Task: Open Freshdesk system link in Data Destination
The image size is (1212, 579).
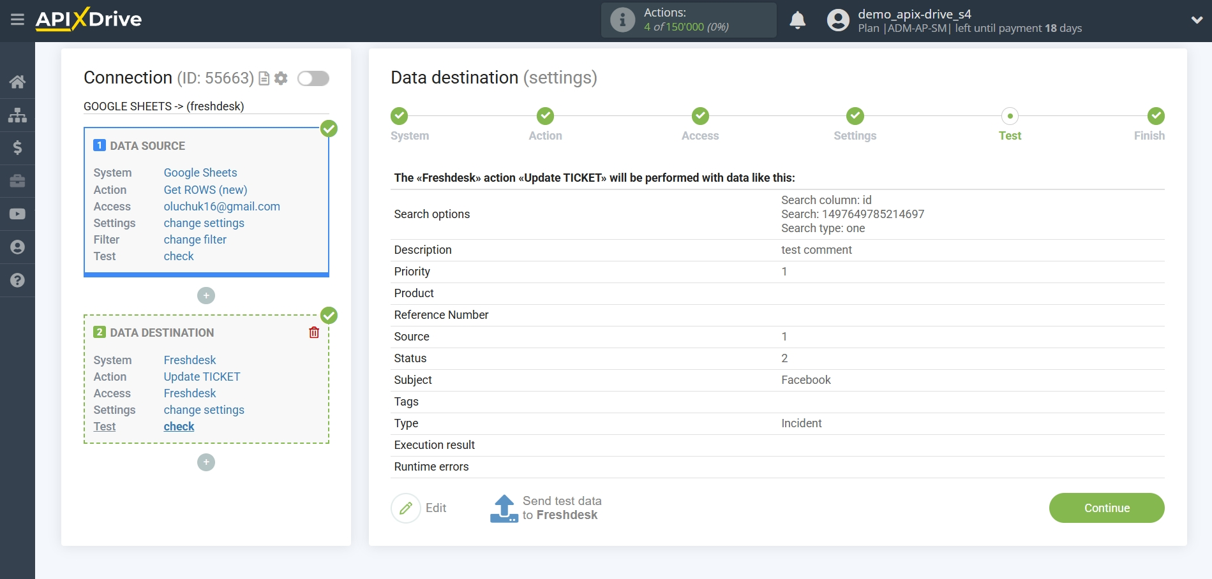Action: [190, 360]
